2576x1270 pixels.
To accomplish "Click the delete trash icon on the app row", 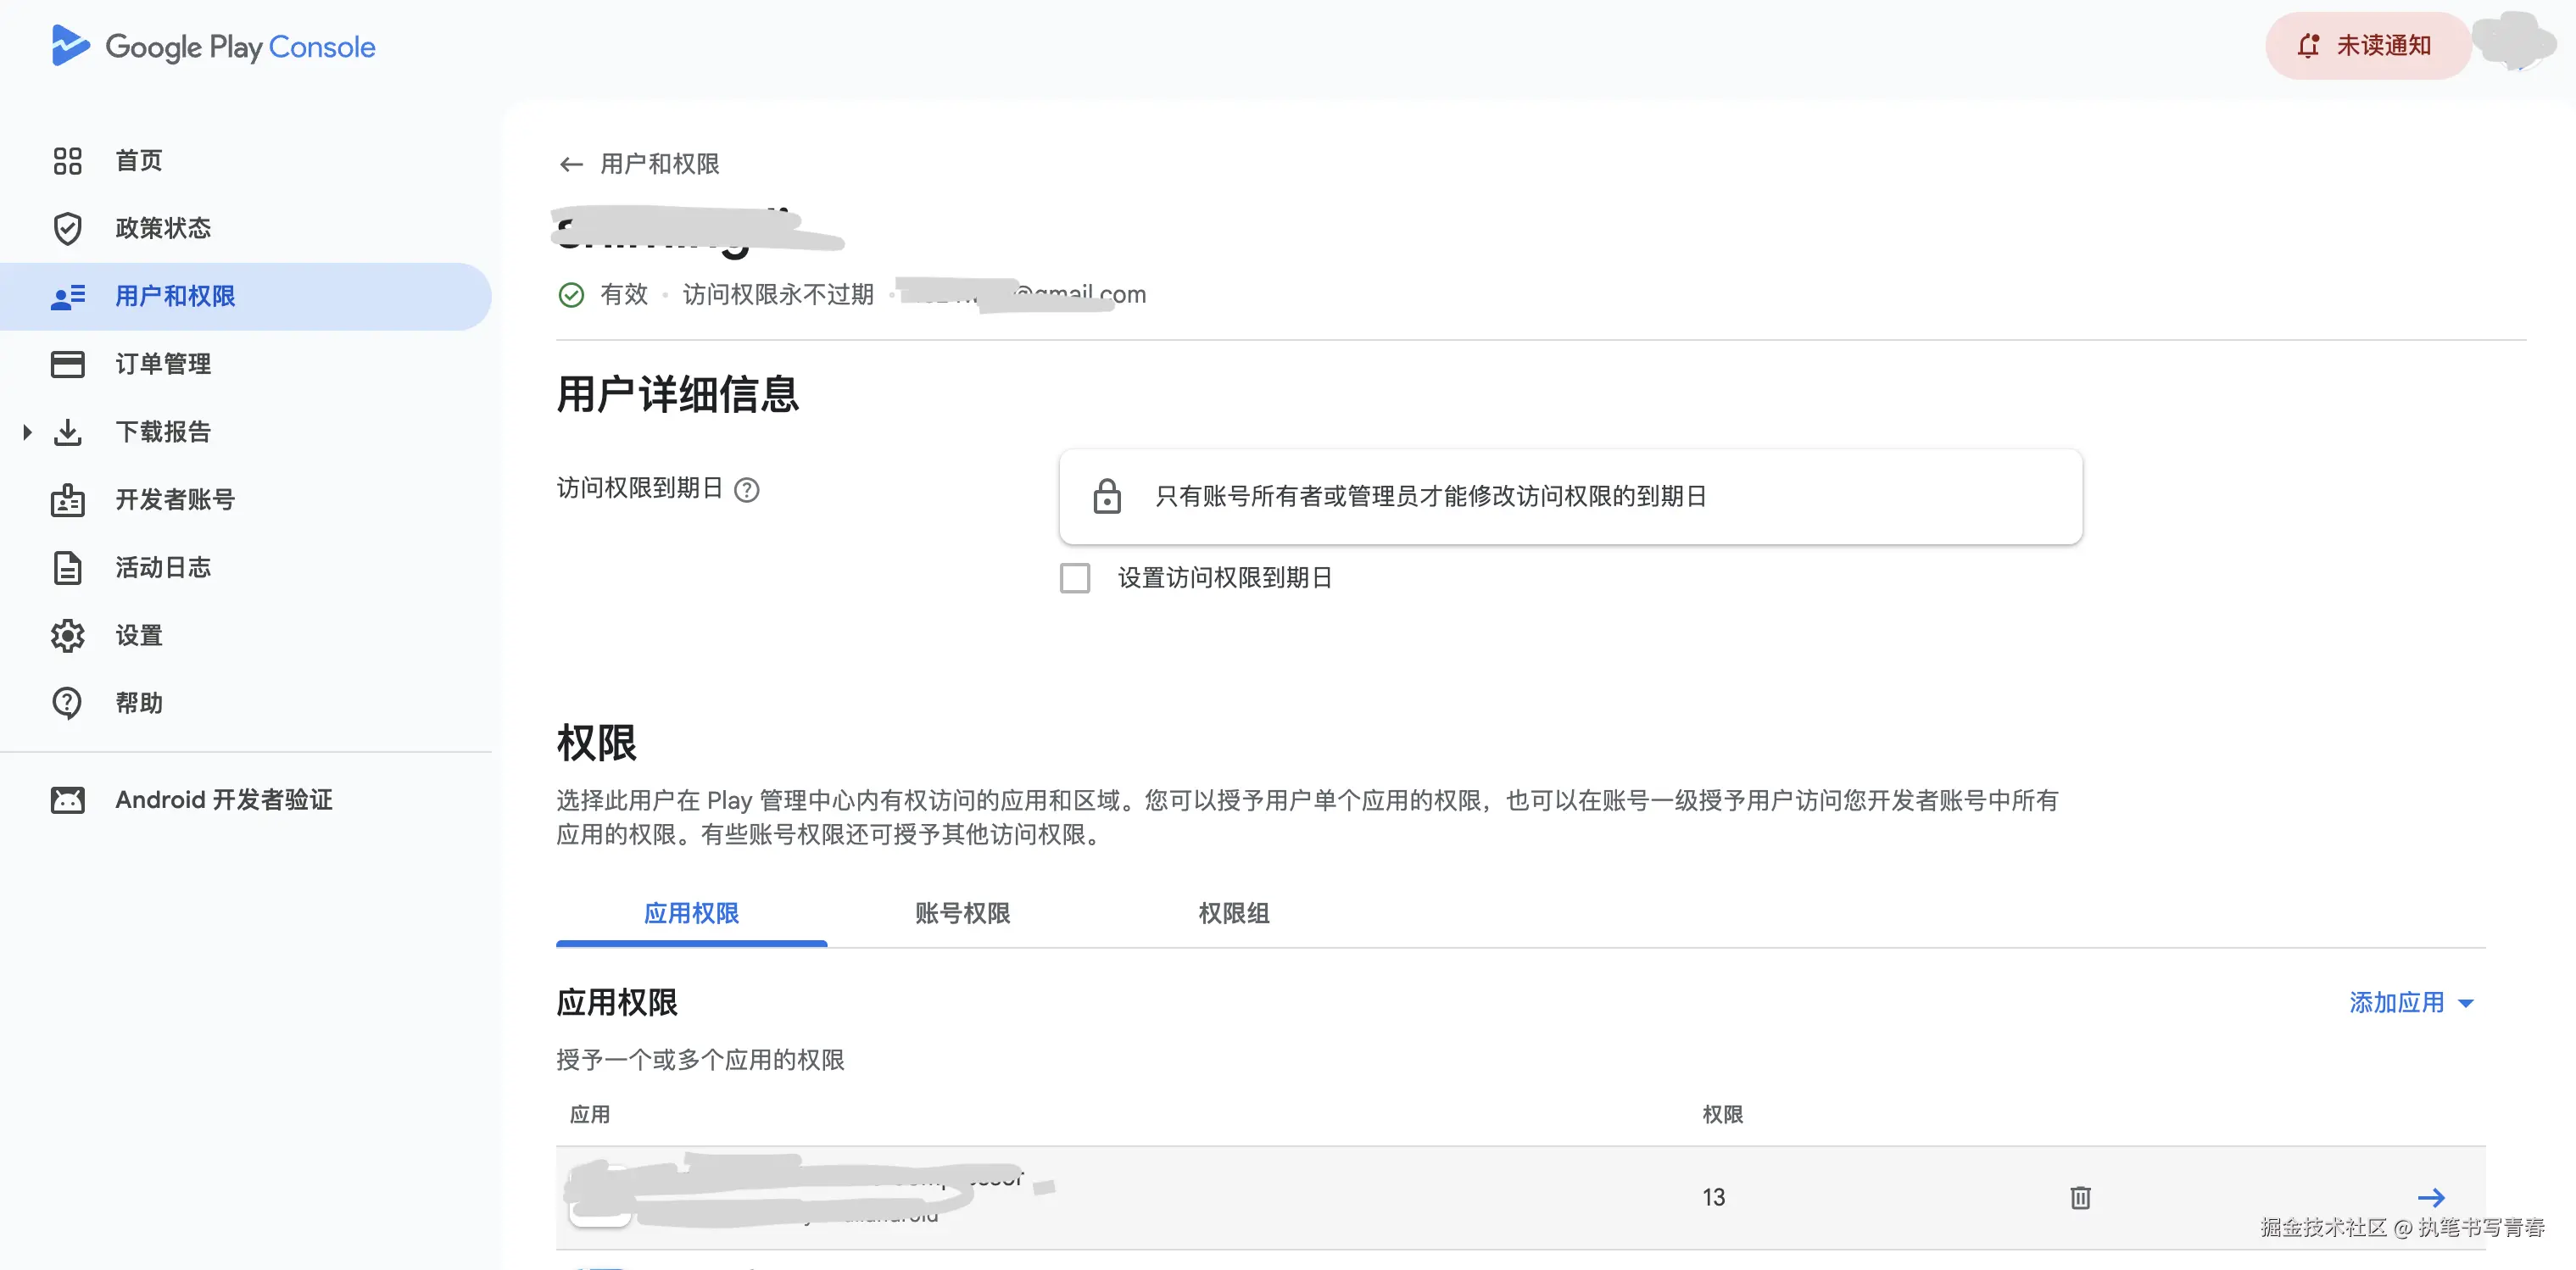I will coord(2081,1197).
